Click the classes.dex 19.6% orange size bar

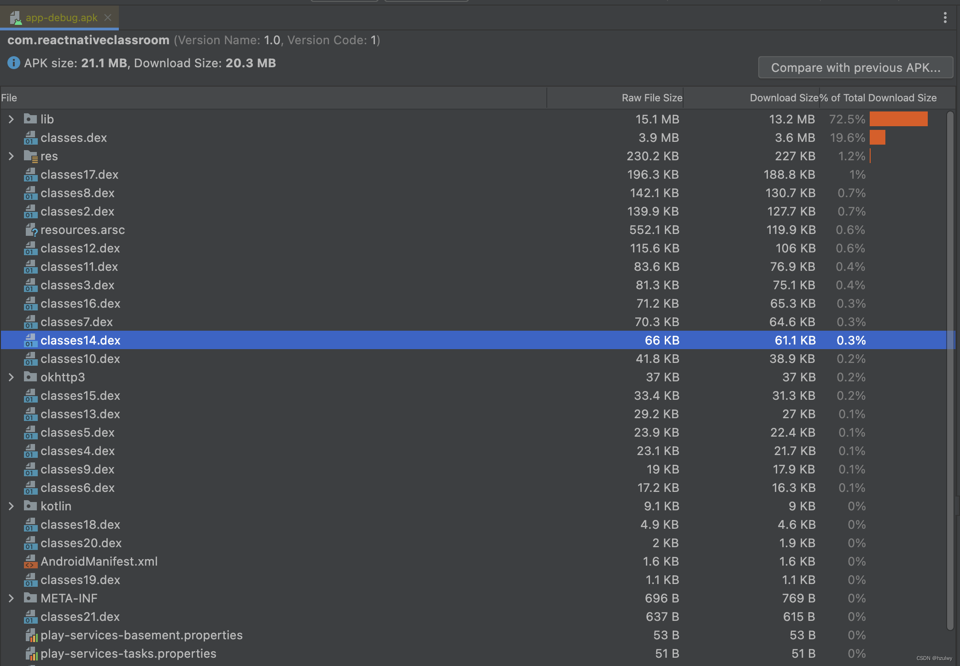tap(878, 137)
